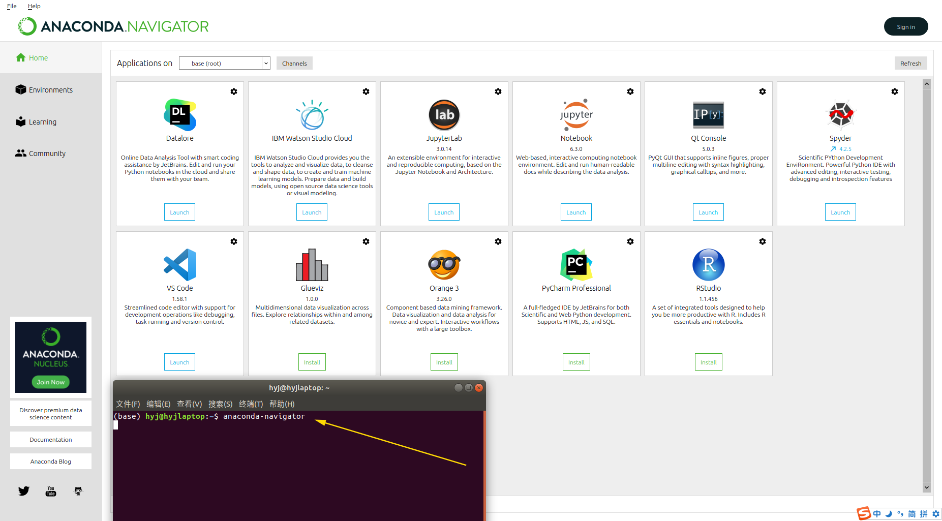This screenshot has width=942, height=521.
Task: Open the Documentation link
Action: [51, 440]
